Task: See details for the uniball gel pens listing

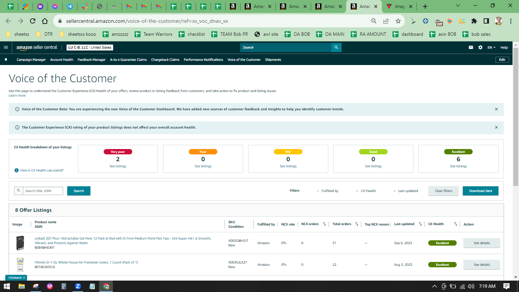Action: pyautogui.click(x=482, y=243)
